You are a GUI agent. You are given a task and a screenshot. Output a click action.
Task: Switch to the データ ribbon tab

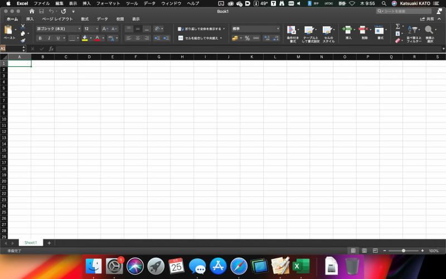click(x=102, y=19)
